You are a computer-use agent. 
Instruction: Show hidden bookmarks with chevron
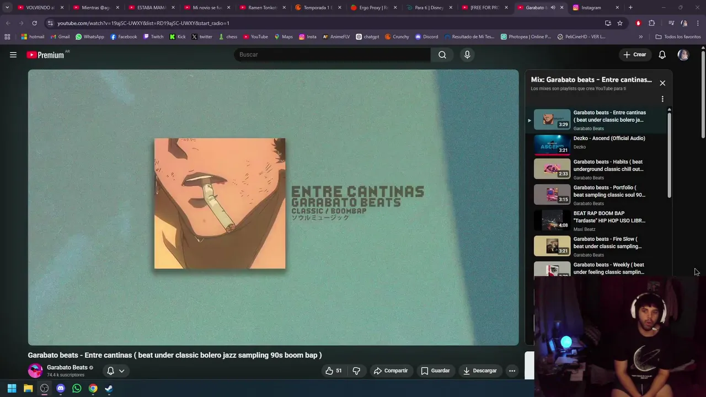pyautogui.click(x=640, y=37)
